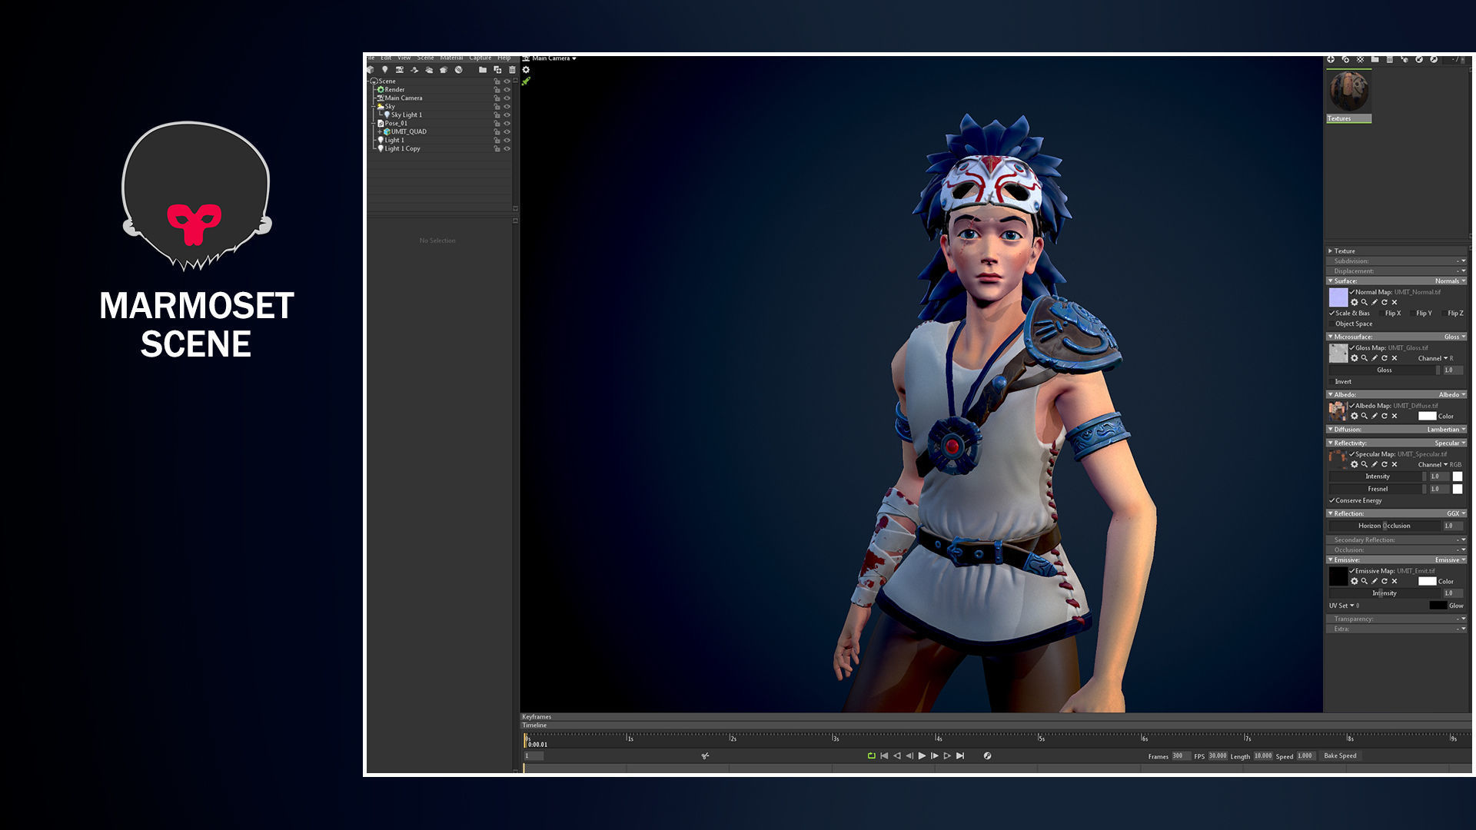Open Reflectivity Specular dropdown
1476x830 pixels.
[1450, 443]
